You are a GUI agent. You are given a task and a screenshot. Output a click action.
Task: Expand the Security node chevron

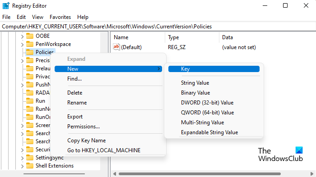click(x=22, y=150)
